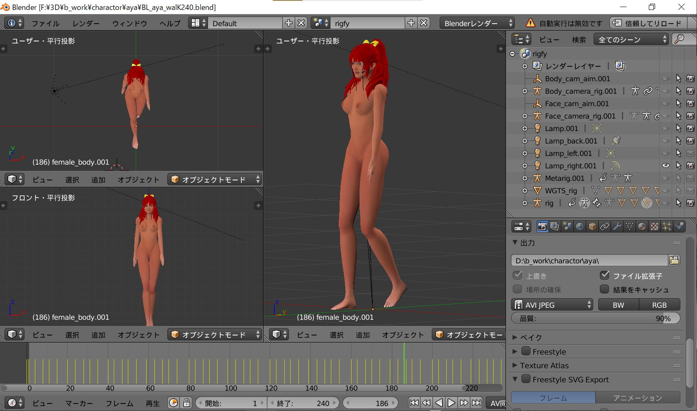Open the Particles properties tab
Screen dimensions: 697x411
[x=667, y=226]
